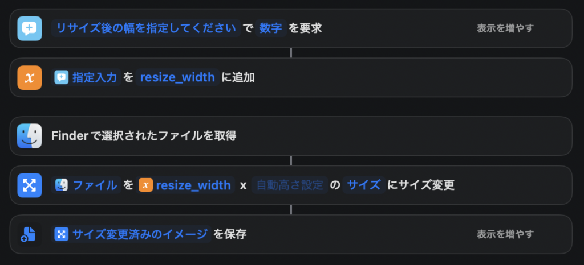This screenshot has height=265, width=584.
Task: Expand 表示を増やす on the save action
Action: [505, 234]
